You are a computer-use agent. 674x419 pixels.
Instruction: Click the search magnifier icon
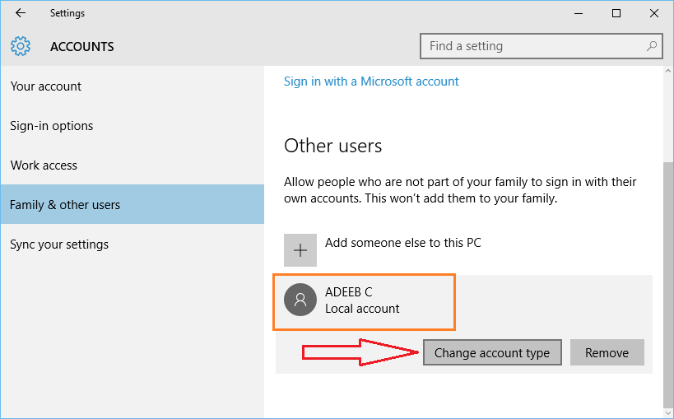coord(652,45)
